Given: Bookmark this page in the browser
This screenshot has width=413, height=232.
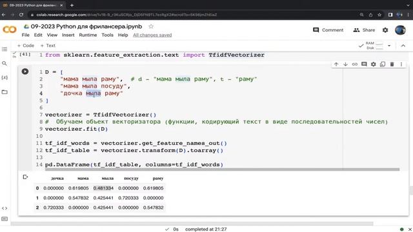Looking at the screenshot, I should coord(379,15).
